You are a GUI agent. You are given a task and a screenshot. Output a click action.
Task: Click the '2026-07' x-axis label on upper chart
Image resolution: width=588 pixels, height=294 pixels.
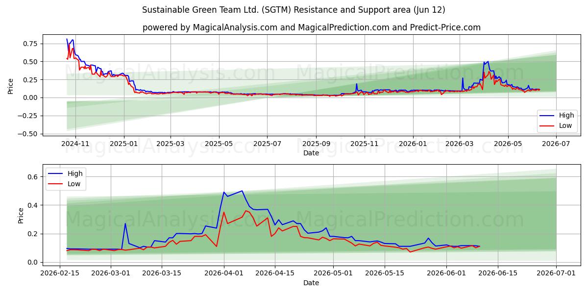[x=556, y=144]
